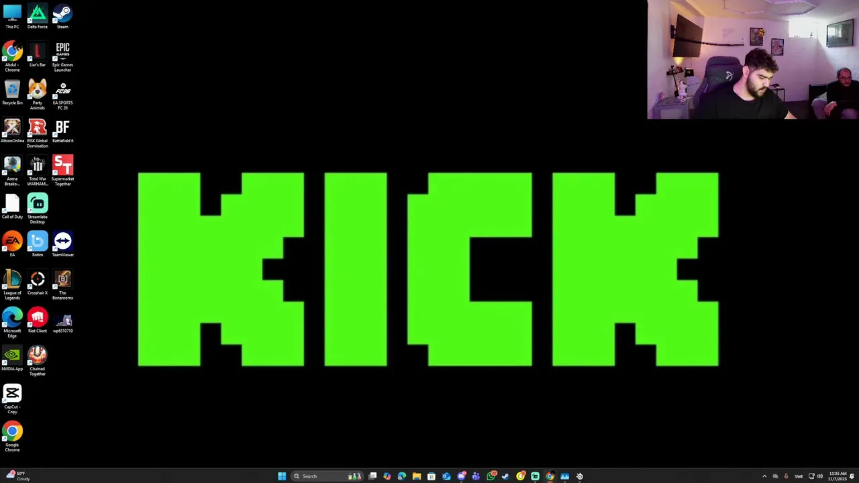This screenshot has width=859, height=483.
Task: Open Outlook from the taskbar
Action: tap(446, 476)
